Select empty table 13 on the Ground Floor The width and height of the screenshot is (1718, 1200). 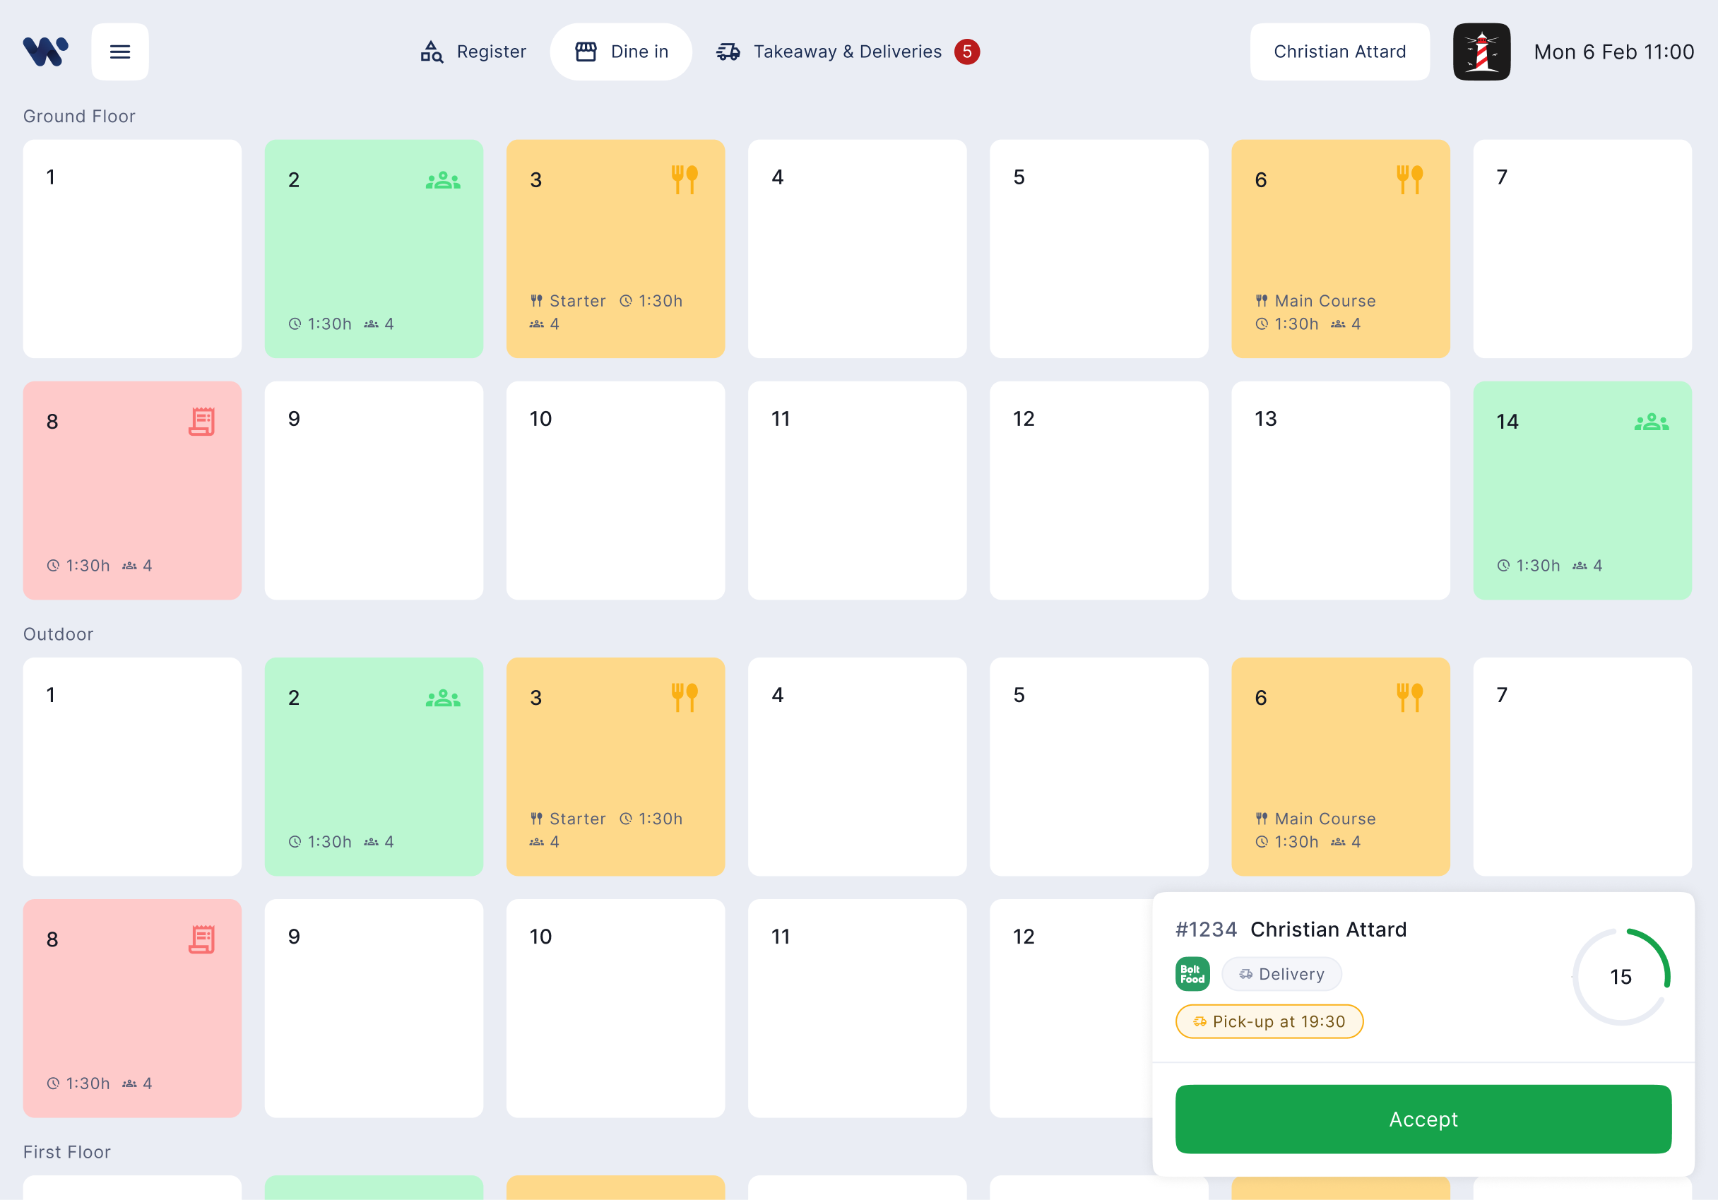[x=1339, y=490]
